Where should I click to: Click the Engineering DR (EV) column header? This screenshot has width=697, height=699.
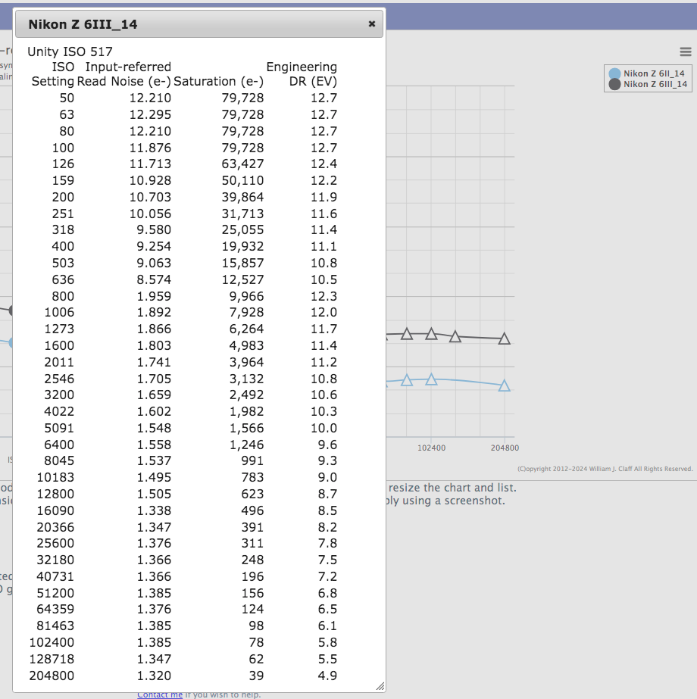(303, 74)
